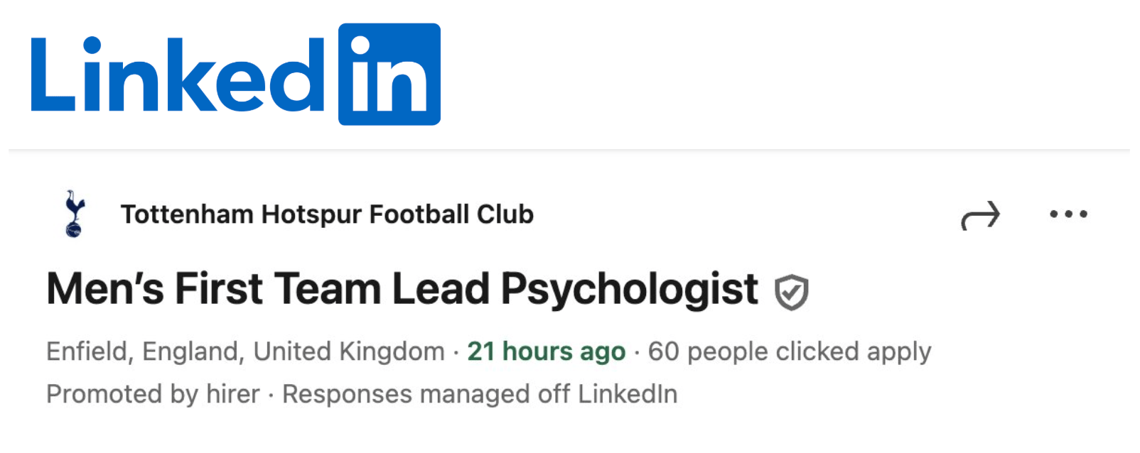Image resolution: width=1140 pixels, height=453 pixels.
Task: Click "First Team" in the job title
Action: [277, 289]
